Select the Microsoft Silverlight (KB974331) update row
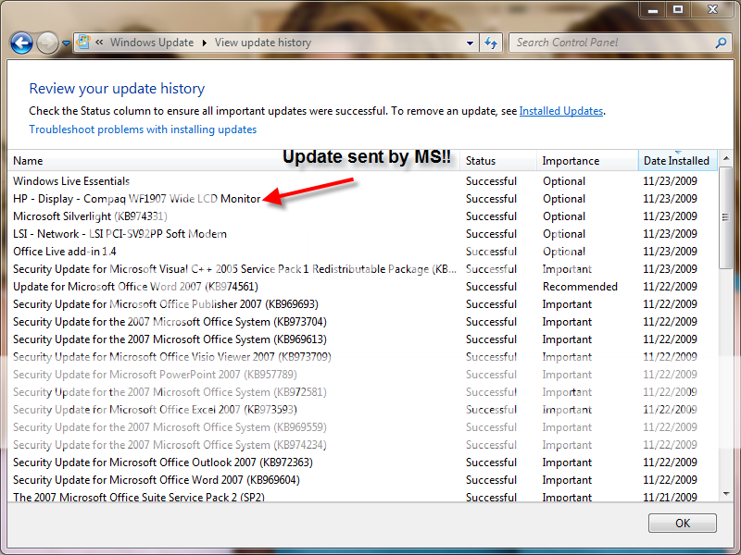This screenshot has width=741, height=555. pos(91,216)
